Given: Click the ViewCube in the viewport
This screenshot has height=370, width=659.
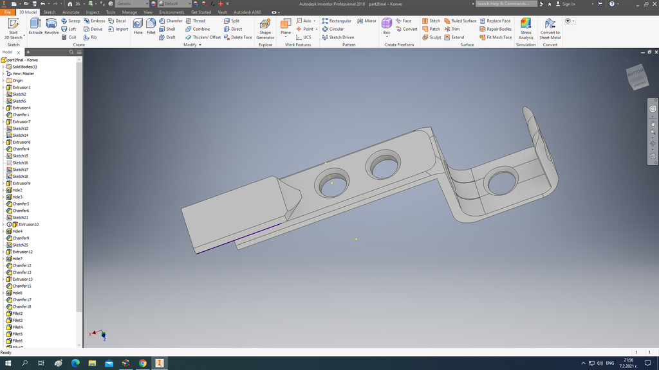Looking at the screenshot, I should [x=637, y=76].
